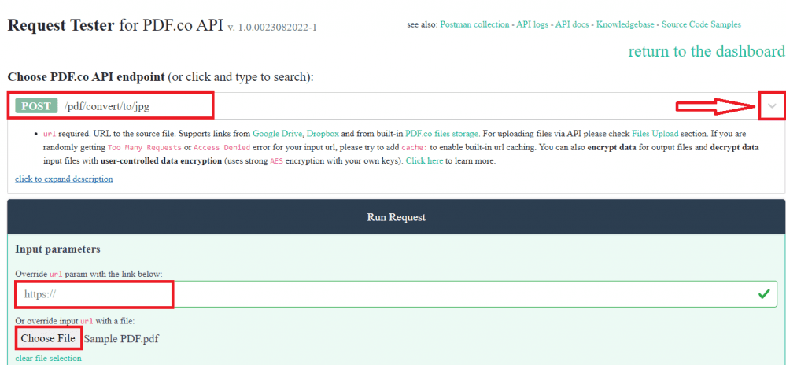The image size is (786, 365).
Task: Click the Sample PDF.pdf filename text
Action: click(121, 339)
